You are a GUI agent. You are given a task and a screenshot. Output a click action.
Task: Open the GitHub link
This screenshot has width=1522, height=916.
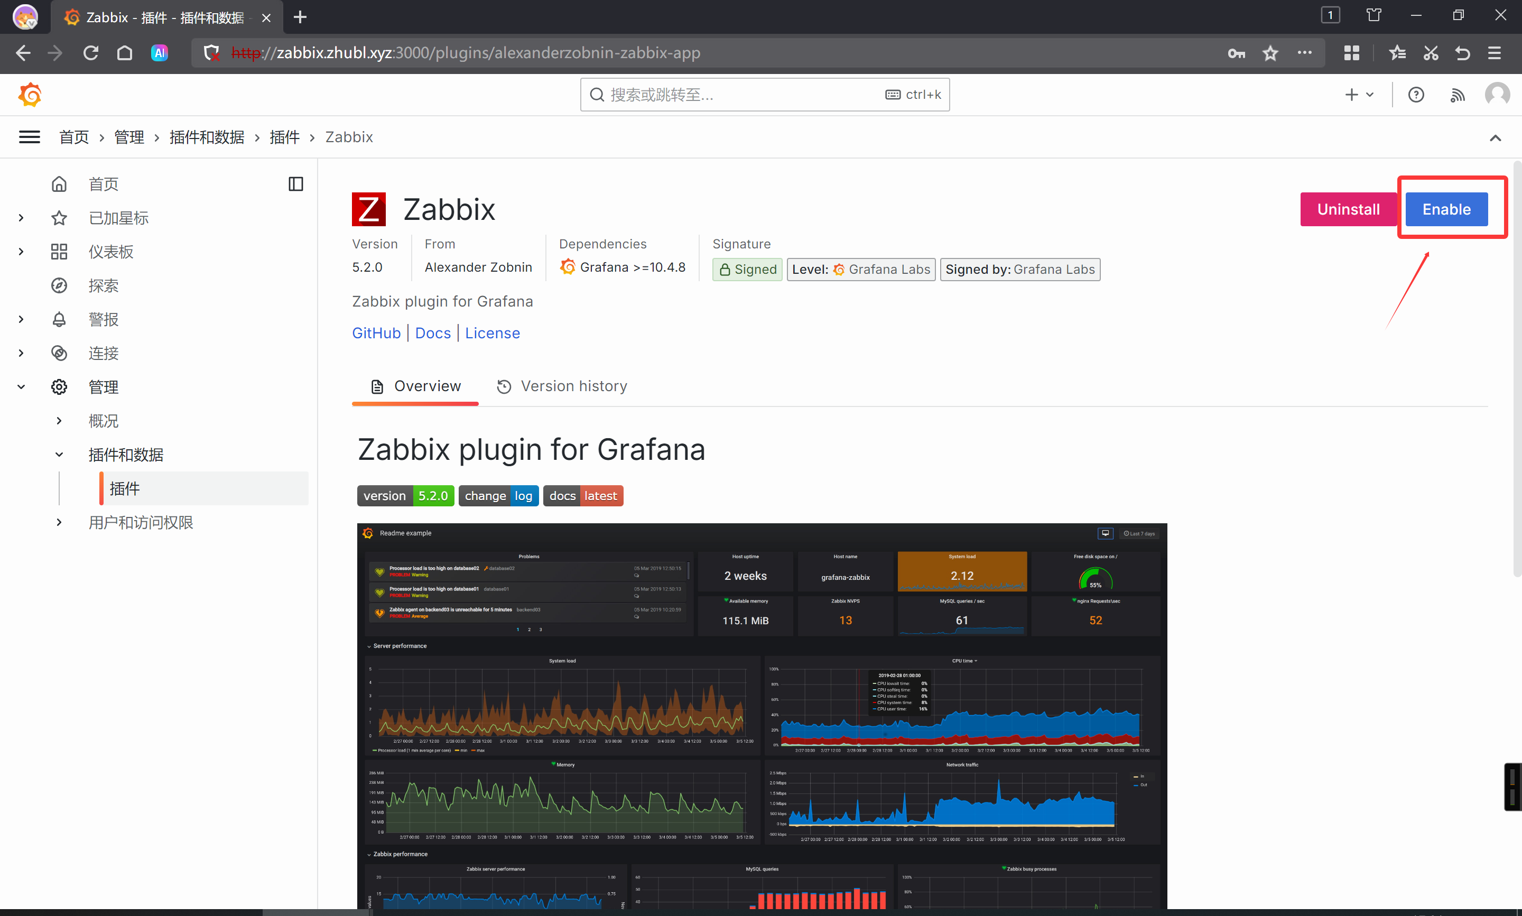click(376, 334)
